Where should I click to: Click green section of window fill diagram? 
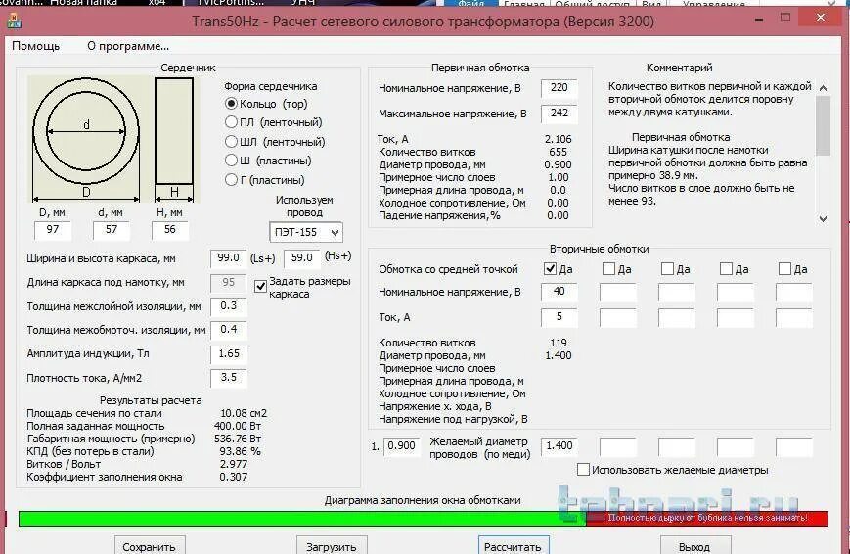(x=302, y=519)
